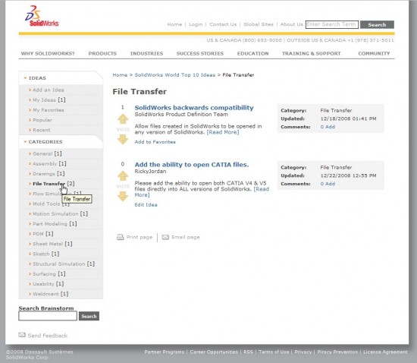Open WHY SOLIDWORKS? menu
The width and height of the screenshot is (417, 363).
pyautogui.click(x=48, y=53)
